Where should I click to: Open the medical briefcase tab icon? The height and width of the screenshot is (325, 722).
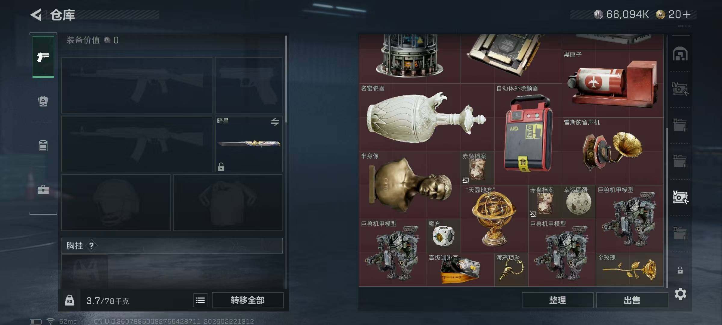(43, 190)
